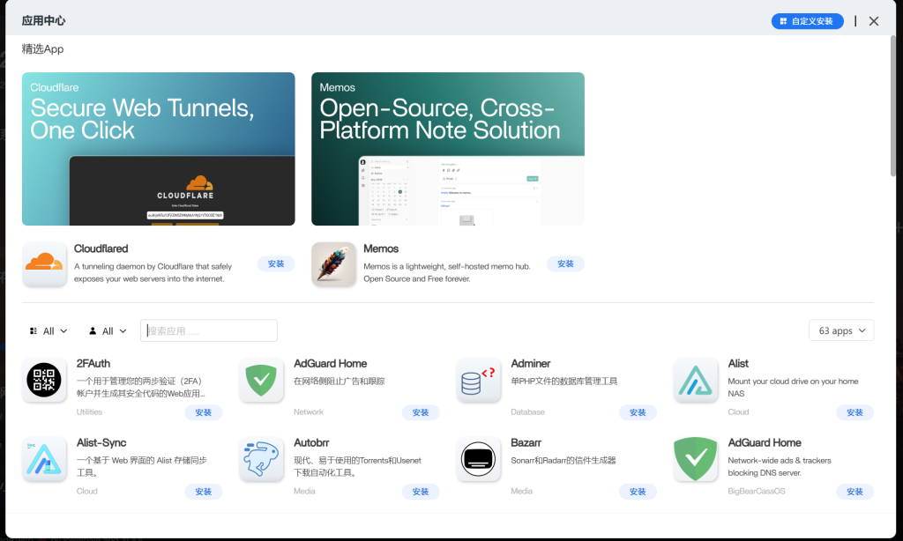Click the Database category label under Adminer

point(527,412)
